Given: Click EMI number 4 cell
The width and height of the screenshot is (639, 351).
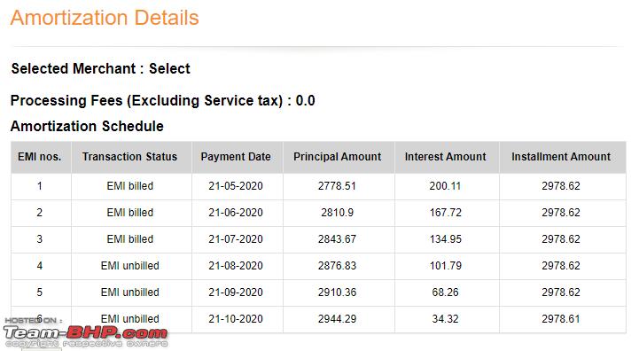Looking at the screenshot, I should coord(40,266).
